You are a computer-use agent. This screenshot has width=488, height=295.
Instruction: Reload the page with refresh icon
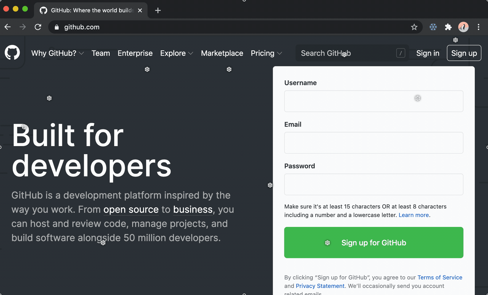(38, 27)
